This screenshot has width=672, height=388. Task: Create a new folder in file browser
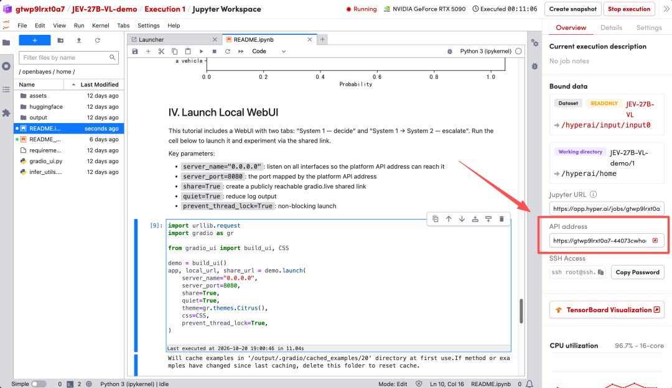pyautogui.click(x=60, y=40)
